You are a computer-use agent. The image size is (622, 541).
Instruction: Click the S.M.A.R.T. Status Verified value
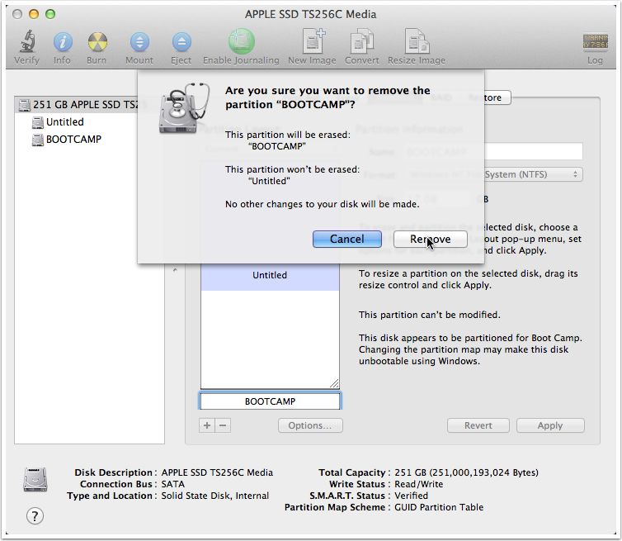click(x=412, y=496)
